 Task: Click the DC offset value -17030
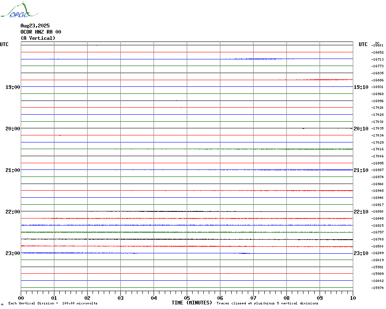[x=377, y=121]
